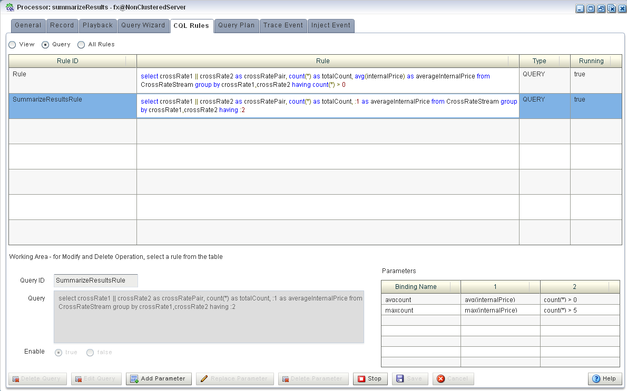The image size is (627, 391).
Task: Open the Help dialog
Action: (x=604, y=378)
